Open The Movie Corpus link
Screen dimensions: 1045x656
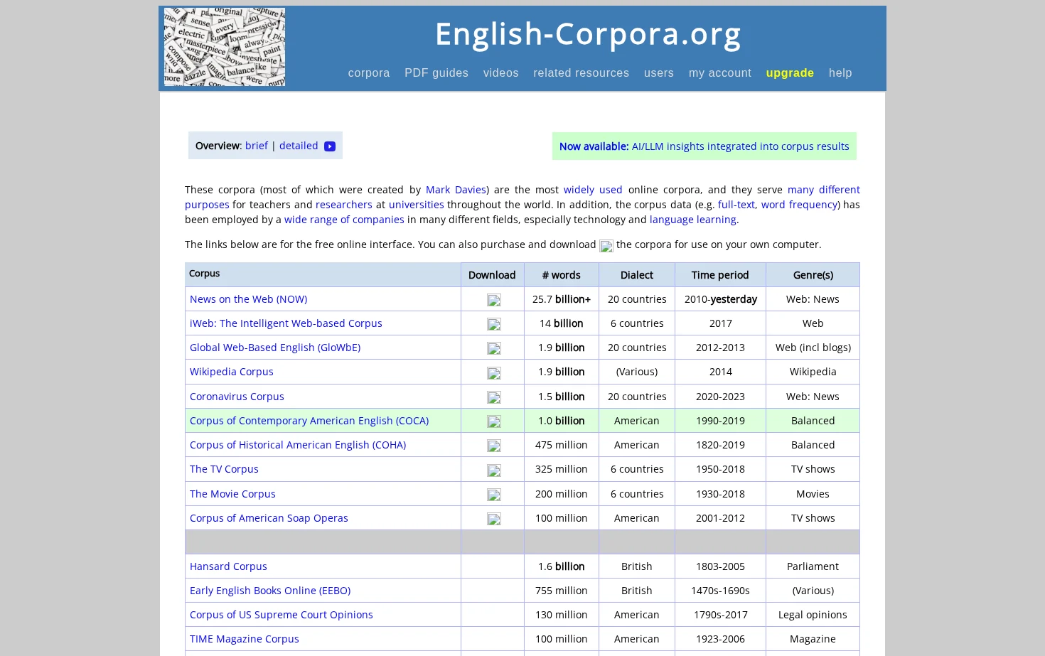click(232, 494)
